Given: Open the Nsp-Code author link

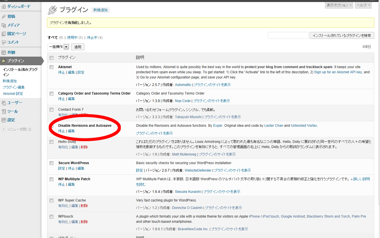Looking at the screenshot, I should point(183,101).
